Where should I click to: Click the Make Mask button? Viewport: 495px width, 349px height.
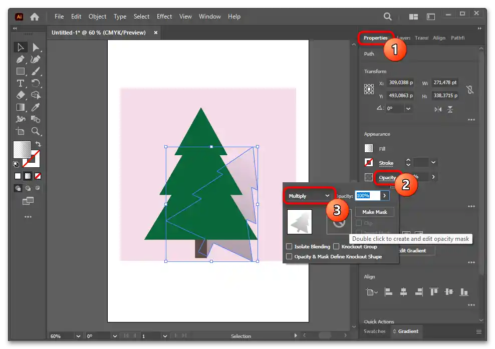point(374,212)
